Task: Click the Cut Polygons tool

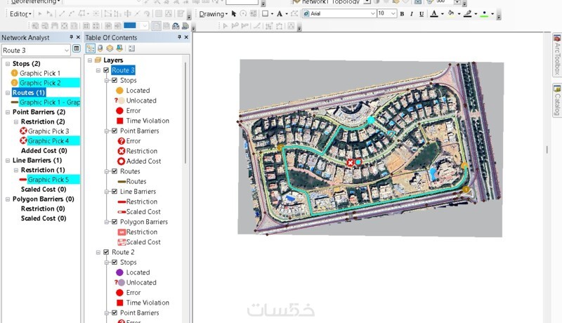Action: [128, 13]
